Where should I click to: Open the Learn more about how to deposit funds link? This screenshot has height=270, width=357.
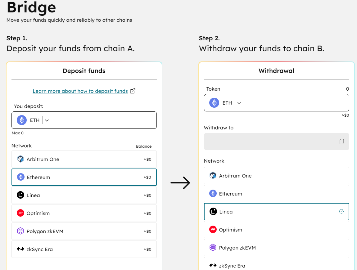(x=80, y=91)
